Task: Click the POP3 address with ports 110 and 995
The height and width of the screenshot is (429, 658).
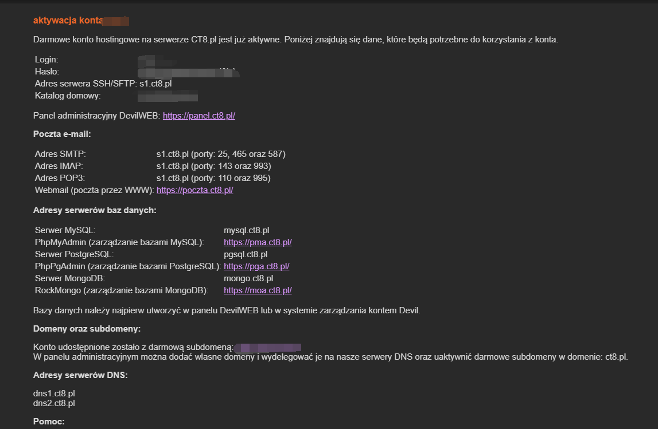Action: tap(213, 178)
